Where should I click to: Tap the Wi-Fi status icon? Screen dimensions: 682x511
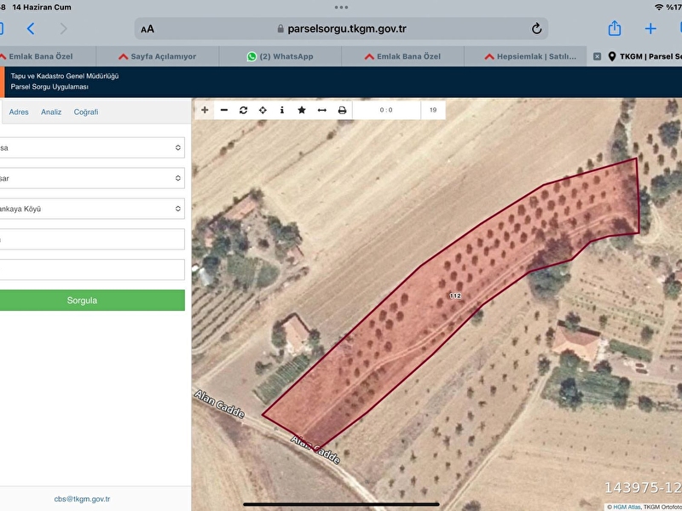(x=658, y=7)
